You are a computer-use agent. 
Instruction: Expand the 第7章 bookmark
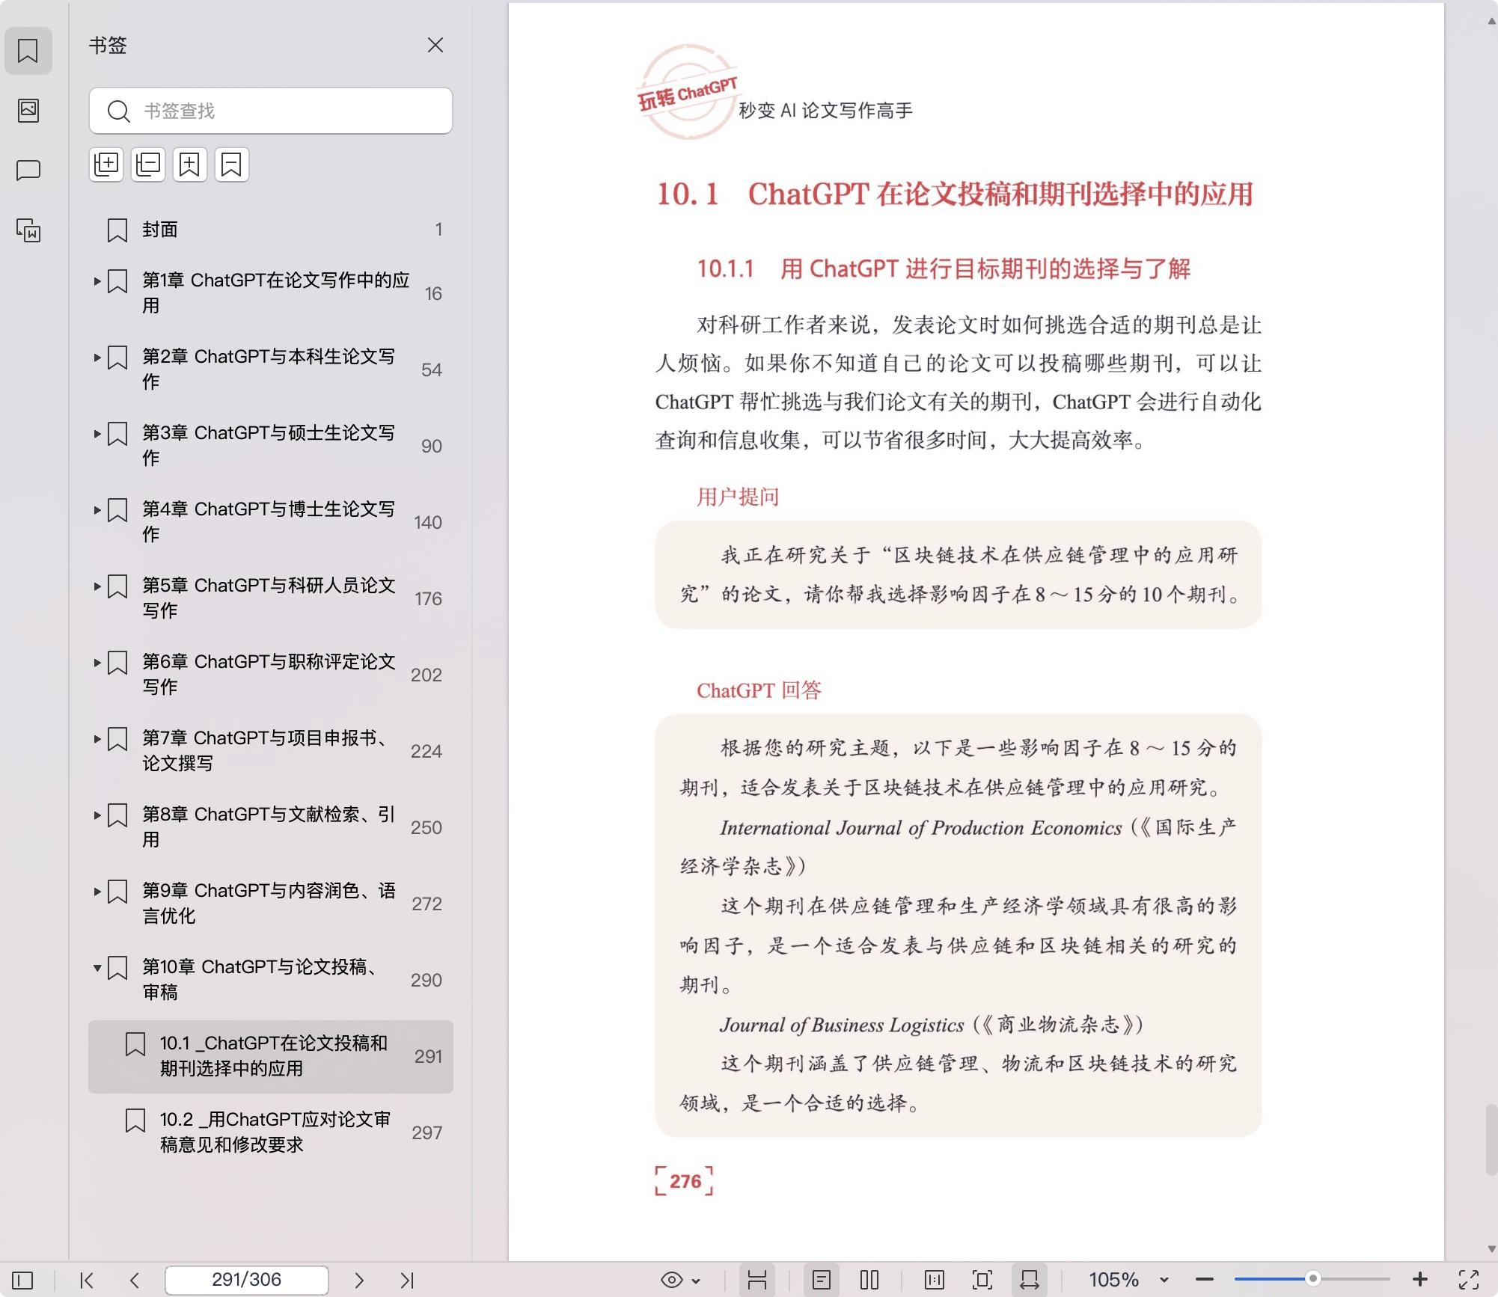[x=97, y=739]
